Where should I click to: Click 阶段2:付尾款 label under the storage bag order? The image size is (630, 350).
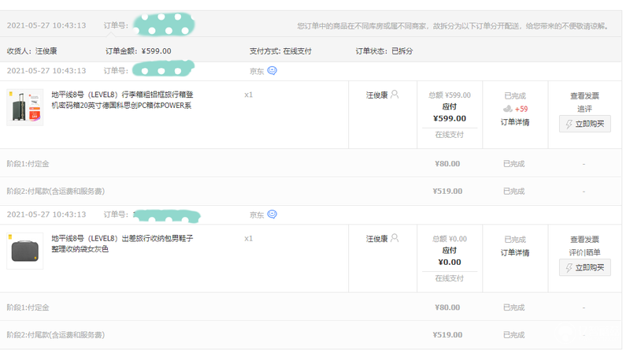(55, 335)
